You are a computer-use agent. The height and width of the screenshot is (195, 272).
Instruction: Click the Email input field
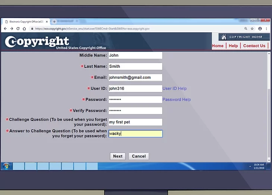point(135,78)
